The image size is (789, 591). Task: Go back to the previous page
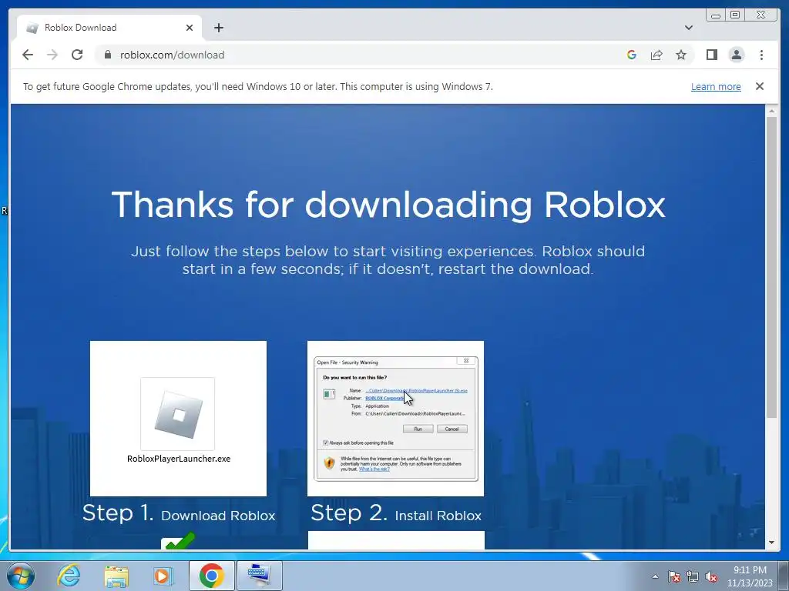click(28, 55)
